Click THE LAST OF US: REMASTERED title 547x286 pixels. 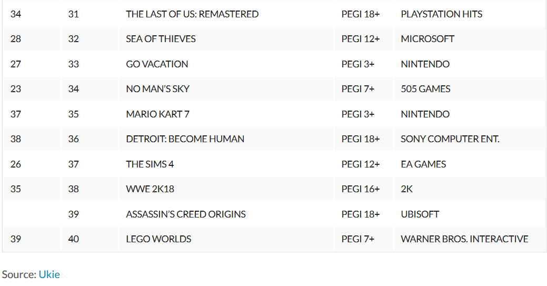(192, 14)
